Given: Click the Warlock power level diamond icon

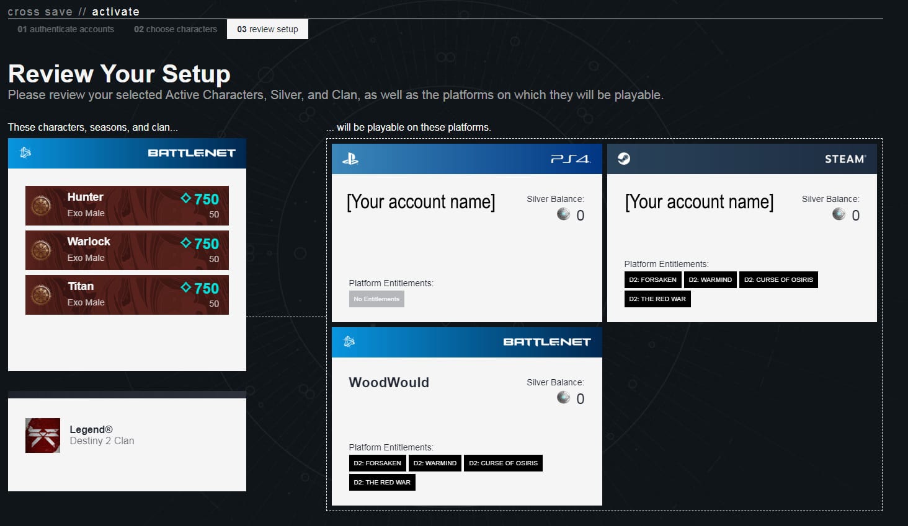Looking at the screenshot, I should click(186, 243).
